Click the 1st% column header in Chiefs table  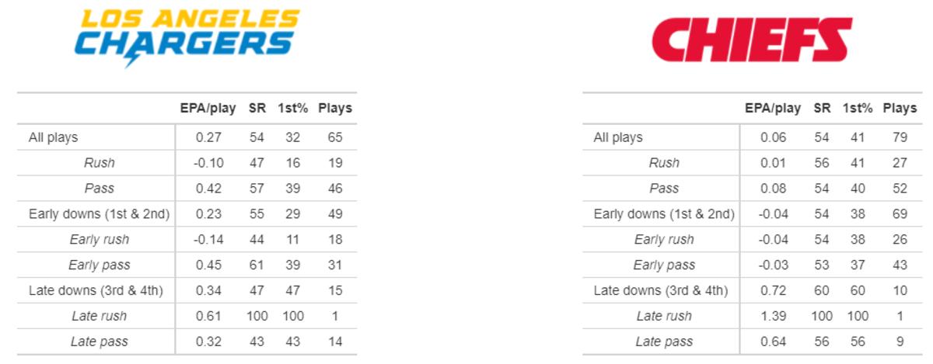click(858, 108)
